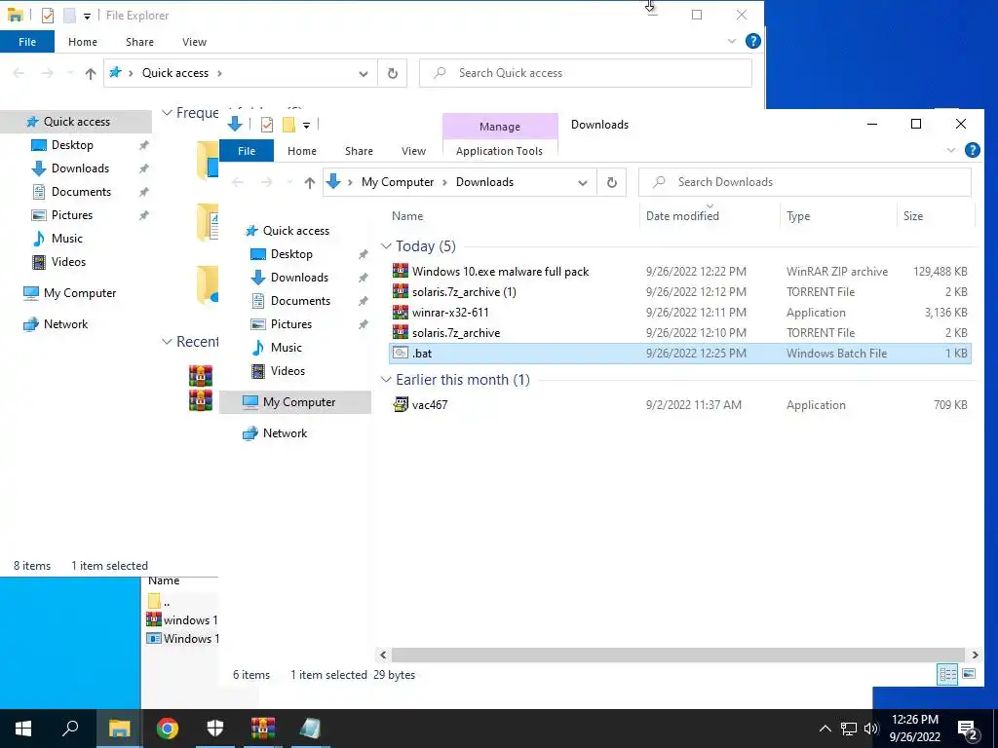Viewport: 998px width, 748px height.
Task: Collapse the Today (5) group
Action: pyautogui.click(x=386, y=246)
